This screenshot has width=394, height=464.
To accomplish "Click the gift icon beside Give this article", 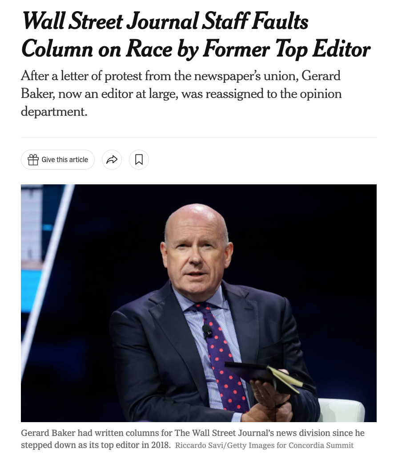I will pyautogui.click(x=33, y=160).
